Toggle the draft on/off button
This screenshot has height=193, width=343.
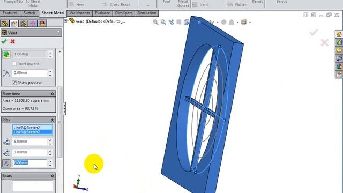[x=6, y=54]
